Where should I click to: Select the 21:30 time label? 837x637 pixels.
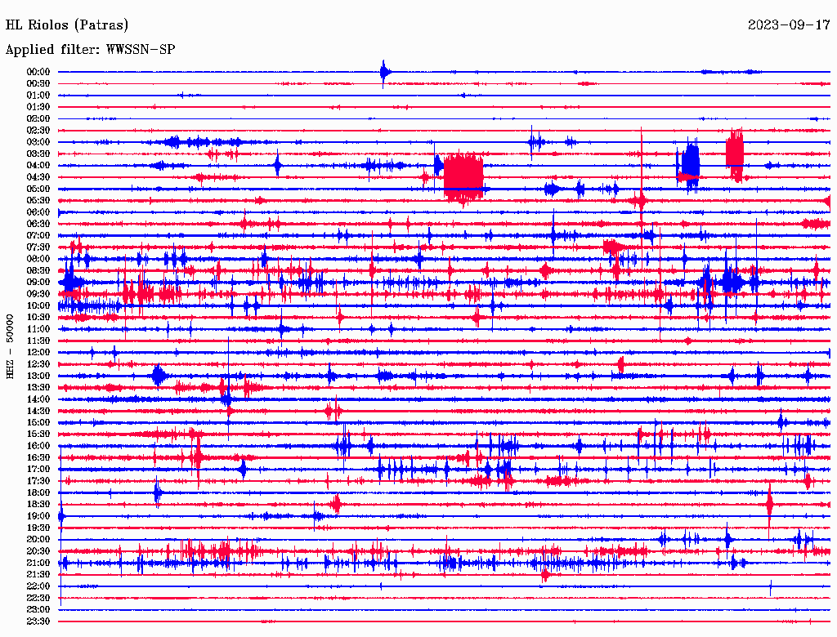point(38,575)
